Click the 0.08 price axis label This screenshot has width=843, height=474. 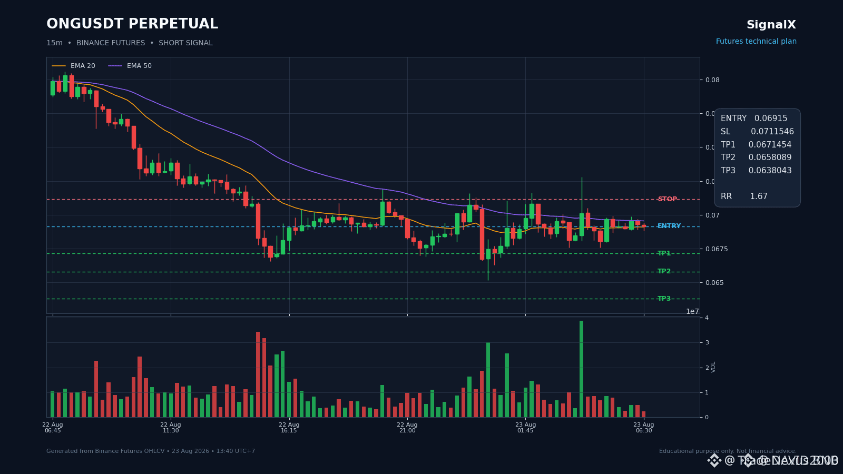pos(712,80)
